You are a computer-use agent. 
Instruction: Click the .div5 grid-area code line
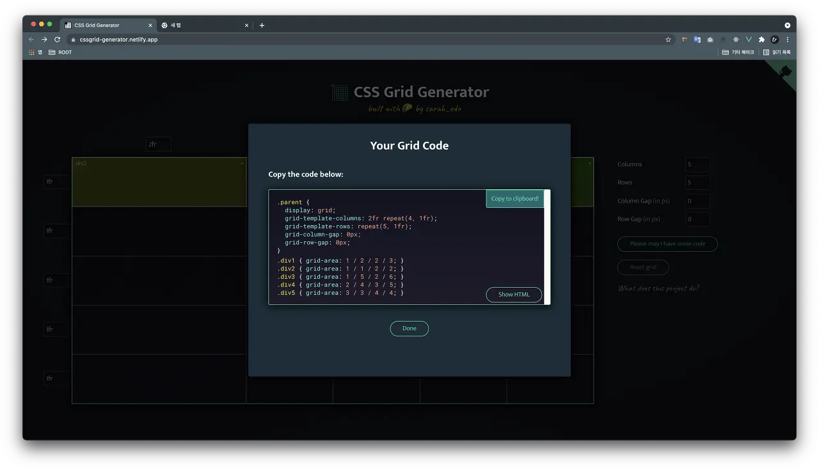pos(340,293)
